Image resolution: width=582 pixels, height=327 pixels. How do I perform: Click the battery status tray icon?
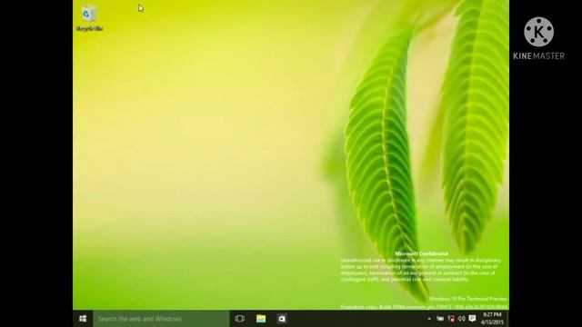(x=440, y=319)
